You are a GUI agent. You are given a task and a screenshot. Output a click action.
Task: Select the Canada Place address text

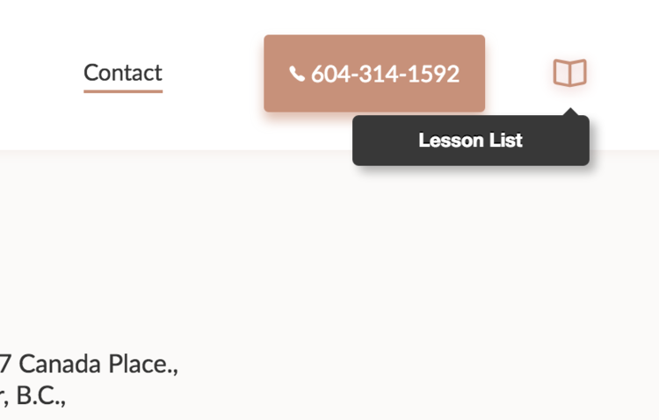pos(89,364)
